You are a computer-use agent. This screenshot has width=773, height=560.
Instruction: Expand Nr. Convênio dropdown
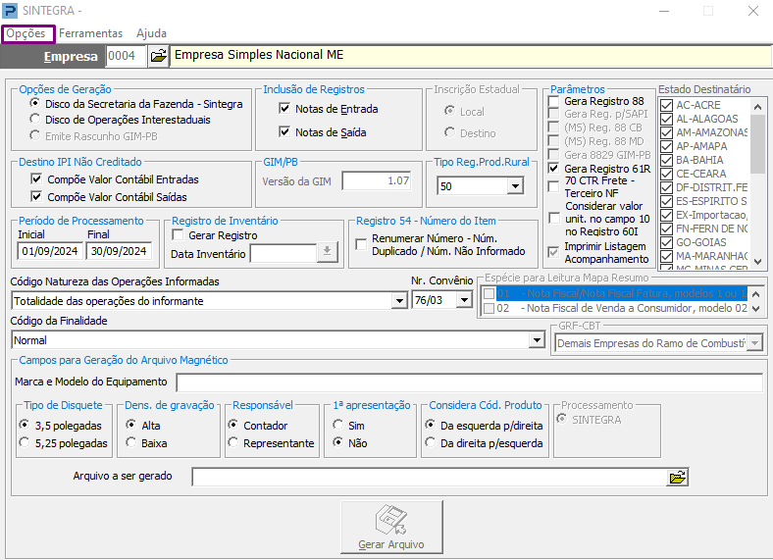coord(464,300)
